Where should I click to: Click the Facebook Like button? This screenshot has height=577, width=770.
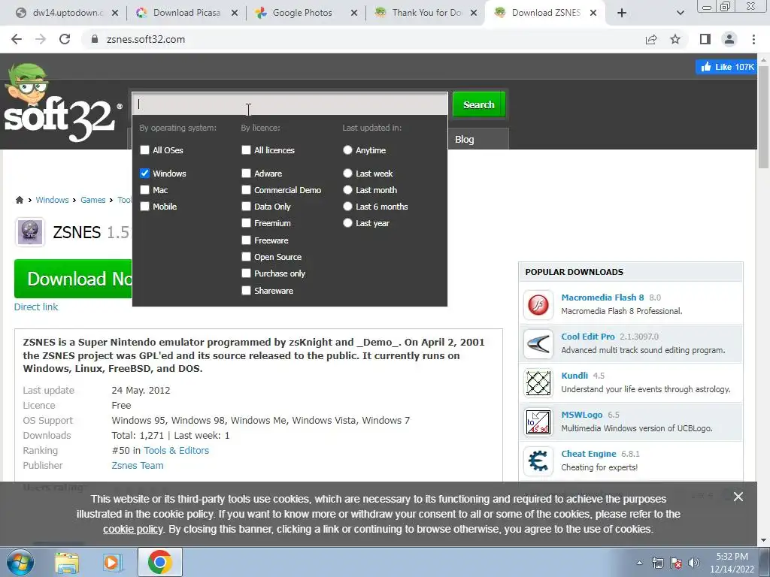click(x=726, y=67)
